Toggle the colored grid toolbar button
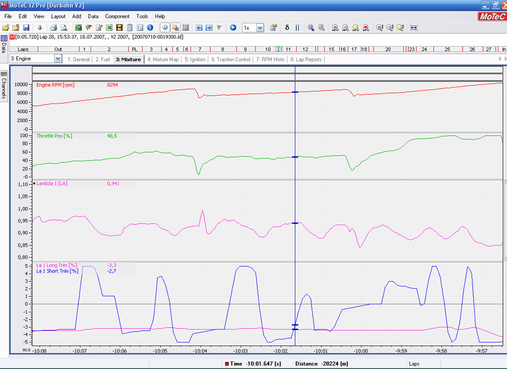 tap(186, 28)
